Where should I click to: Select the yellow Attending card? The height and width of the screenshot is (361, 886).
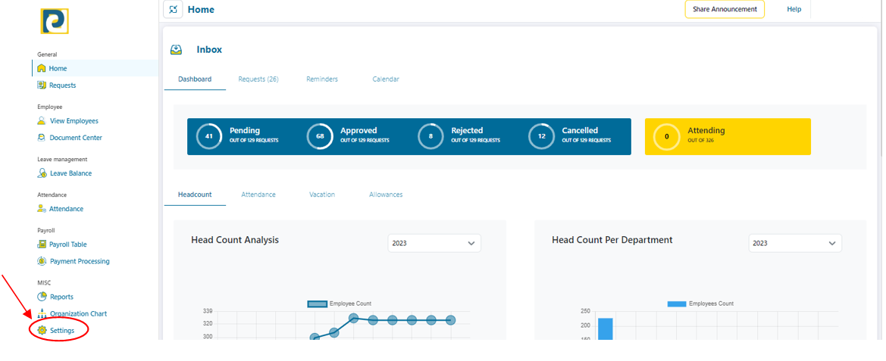point(728,137)
